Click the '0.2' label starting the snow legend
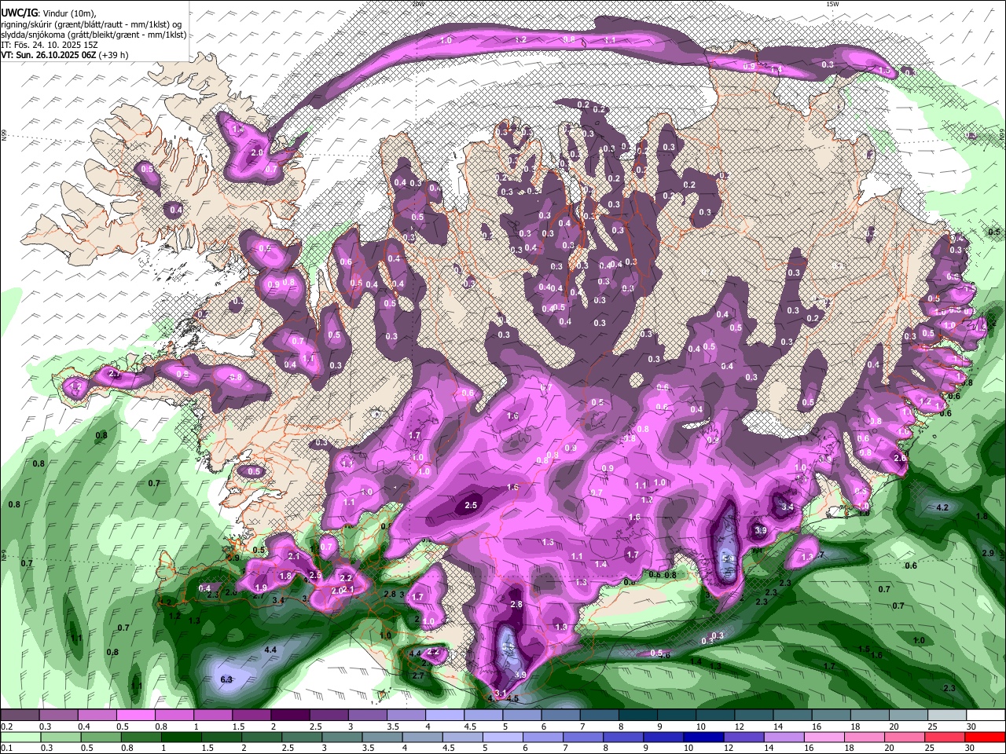 click(6, 727)
